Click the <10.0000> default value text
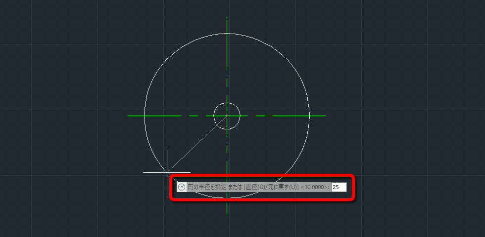This screenshot has width=485, height=237. tap(314, 187)
